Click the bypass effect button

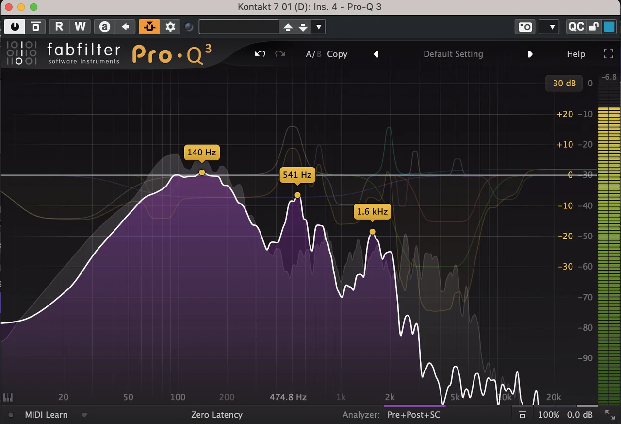[35, 27]
